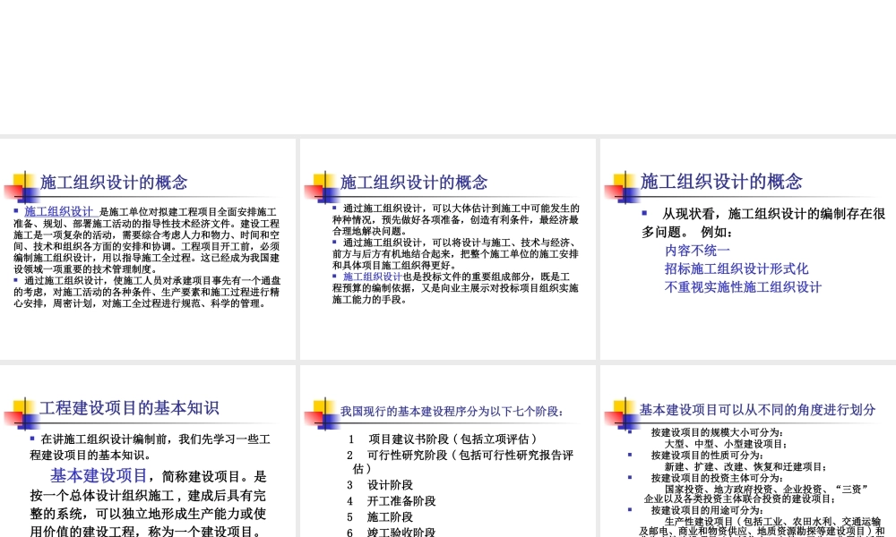
Task: Click the heading 我国现行的基本建设程序分为以下七个阶段
Action: (x=452, y=412)
